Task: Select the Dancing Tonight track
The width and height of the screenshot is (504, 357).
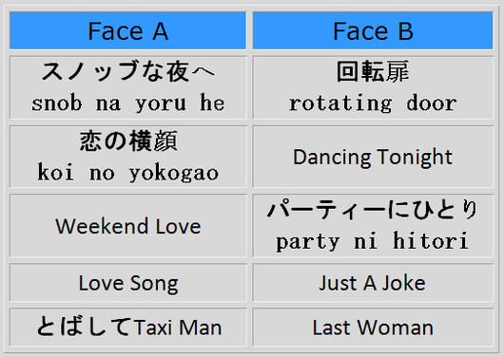Action: tap(373, 157)
